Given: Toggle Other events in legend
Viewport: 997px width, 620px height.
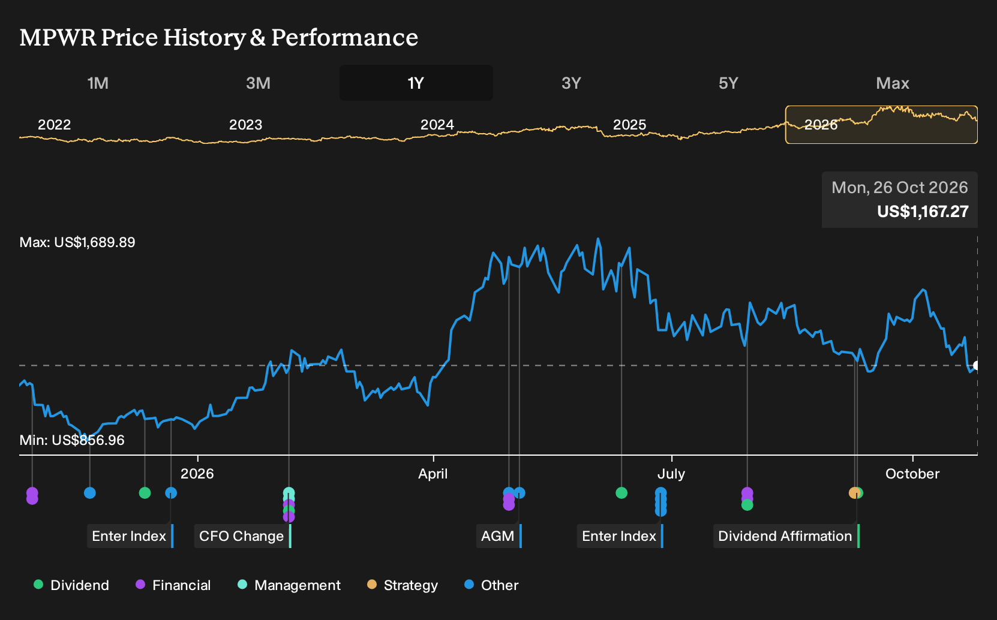Looking at the screenshot, I should (491, 585).
